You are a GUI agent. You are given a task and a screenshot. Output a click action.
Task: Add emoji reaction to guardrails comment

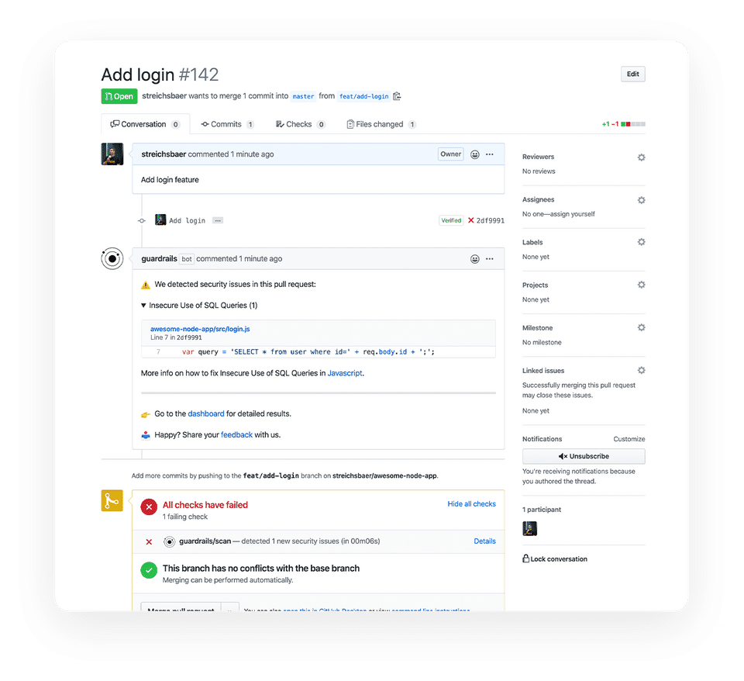474,259
